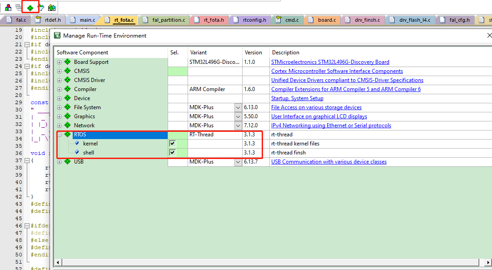Click the RTOS component diamond icon

pos(67,134)
